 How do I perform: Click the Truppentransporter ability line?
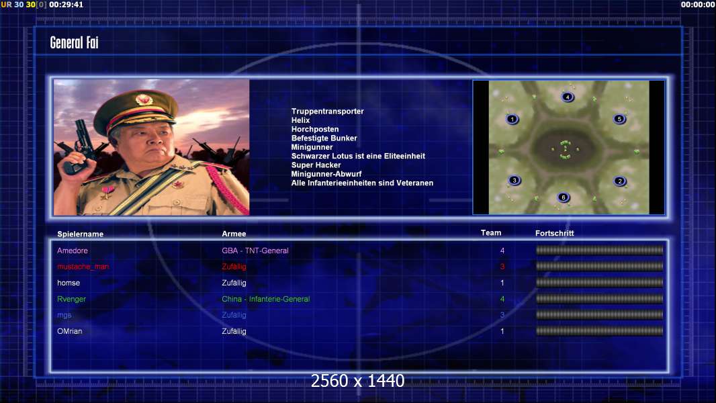(x=327, y=111)
